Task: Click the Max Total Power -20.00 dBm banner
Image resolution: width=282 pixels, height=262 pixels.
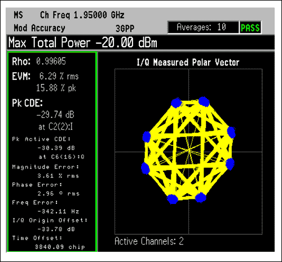Action: (83, 42)
